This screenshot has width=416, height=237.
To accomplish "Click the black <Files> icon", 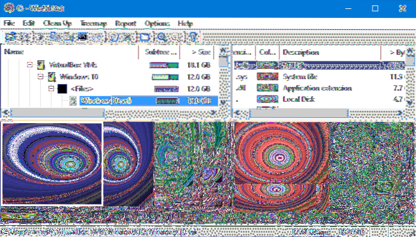I will click(62, 89).
